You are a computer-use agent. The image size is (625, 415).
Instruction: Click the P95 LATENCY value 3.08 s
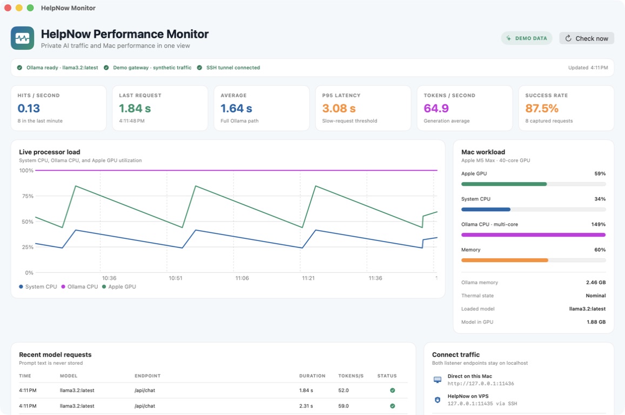(x=339, y=109)
